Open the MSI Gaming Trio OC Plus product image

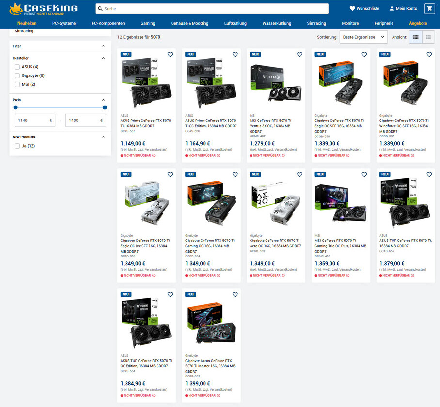tap(341, 204)
